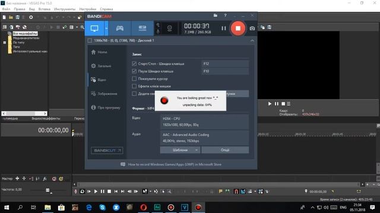
Task: Open Opera browser from taskbar
Action: (x=144, y=207)
